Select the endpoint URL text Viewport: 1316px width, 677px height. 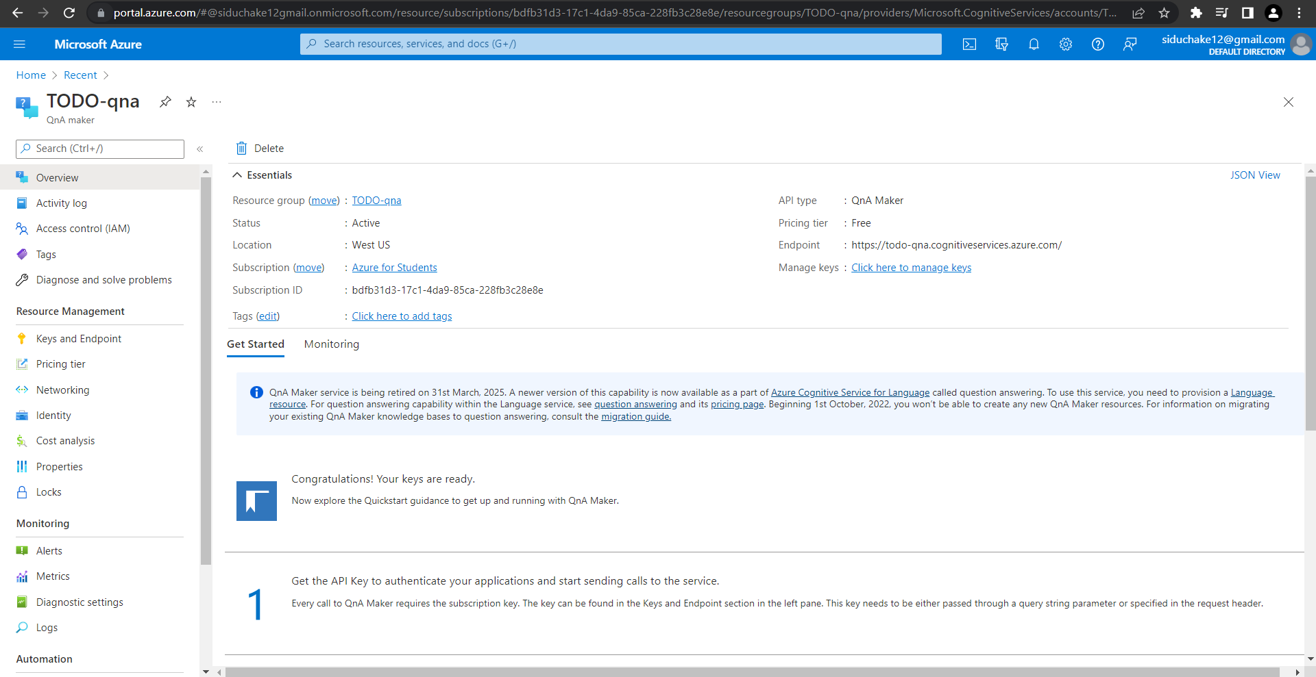[956, 245]
